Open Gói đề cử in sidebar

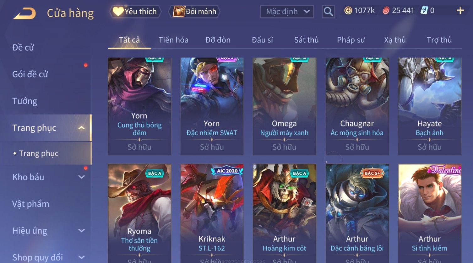(30, 74)
